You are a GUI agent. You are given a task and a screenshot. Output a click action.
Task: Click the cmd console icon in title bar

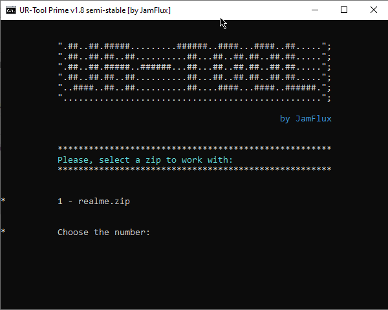[x=11, y=10]
